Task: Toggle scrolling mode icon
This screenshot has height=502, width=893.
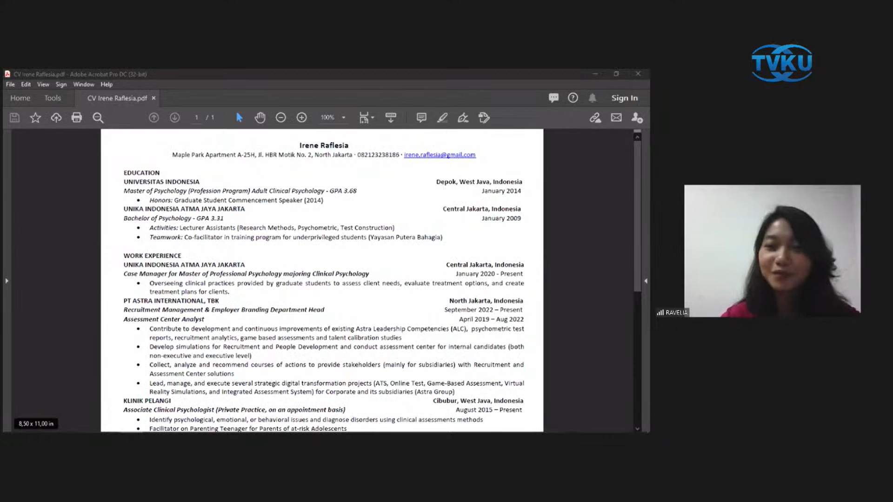Action: [391, 118]
